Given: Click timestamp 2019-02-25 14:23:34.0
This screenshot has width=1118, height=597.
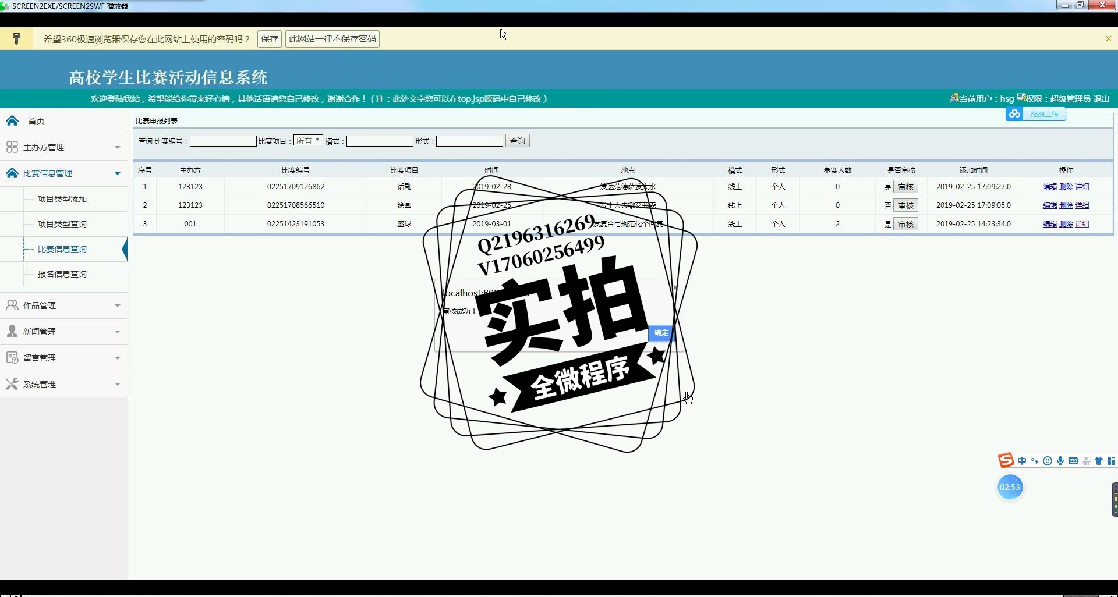Looking at the screenshot, I should tap(974, 224).
